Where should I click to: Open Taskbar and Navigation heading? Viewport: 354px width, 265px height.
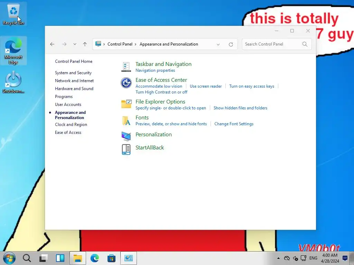[164, 64]
